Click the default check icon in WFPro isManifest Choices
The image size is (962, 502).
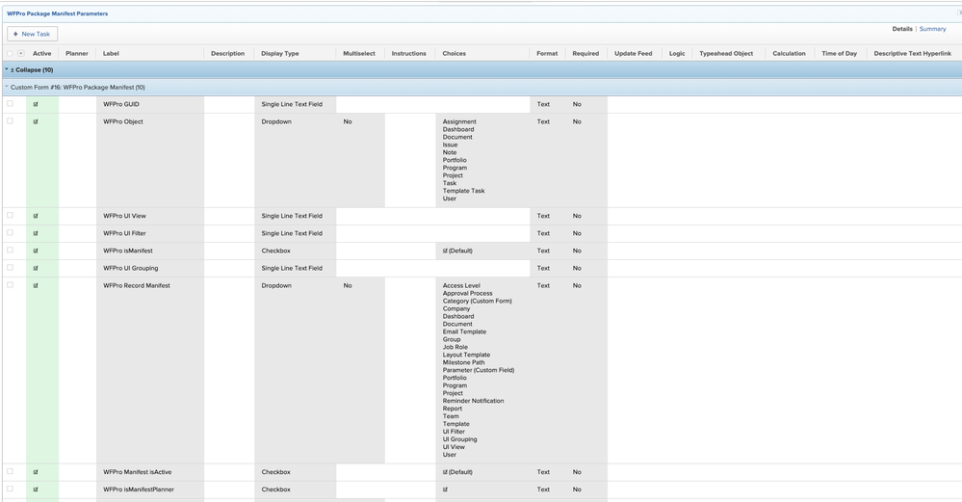pyautogui.click(x=446, y=251)
